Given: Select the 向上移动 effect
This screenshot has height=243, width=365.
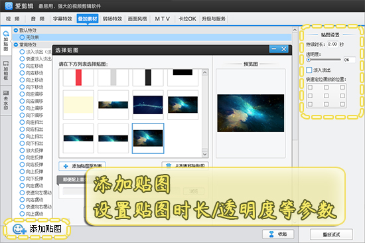Looking at the screenshot, I should coord(31,80).
